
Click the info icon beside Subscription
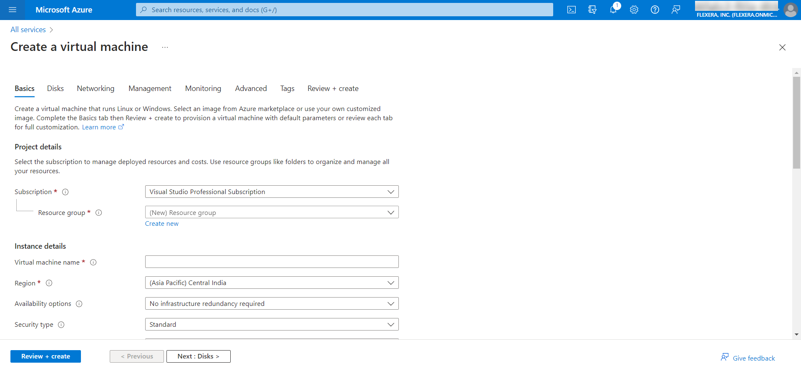tap(65, 192)
